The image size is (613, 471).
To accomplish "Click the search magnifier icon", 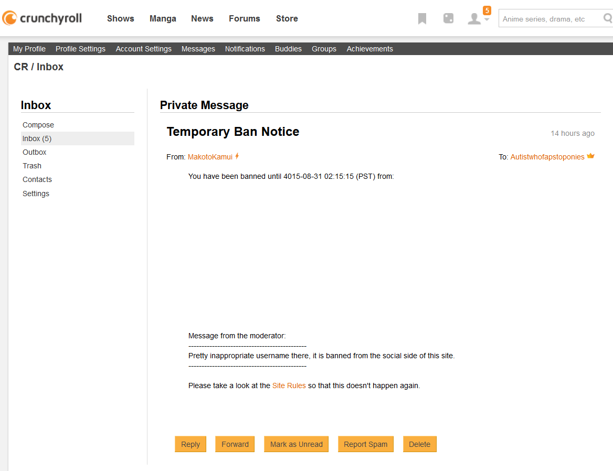I will (607, 18).
